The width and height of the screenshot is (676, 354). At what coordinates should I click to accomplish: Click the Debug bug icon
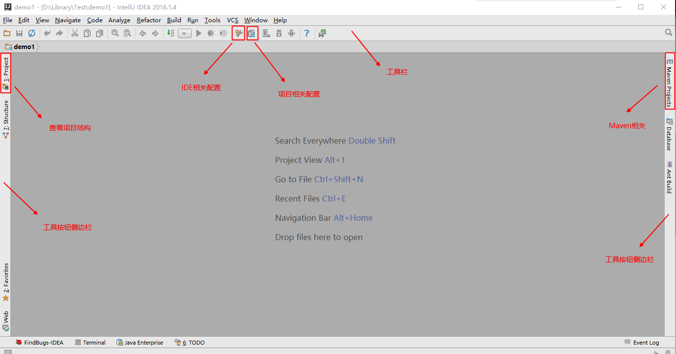pos(211,33)
